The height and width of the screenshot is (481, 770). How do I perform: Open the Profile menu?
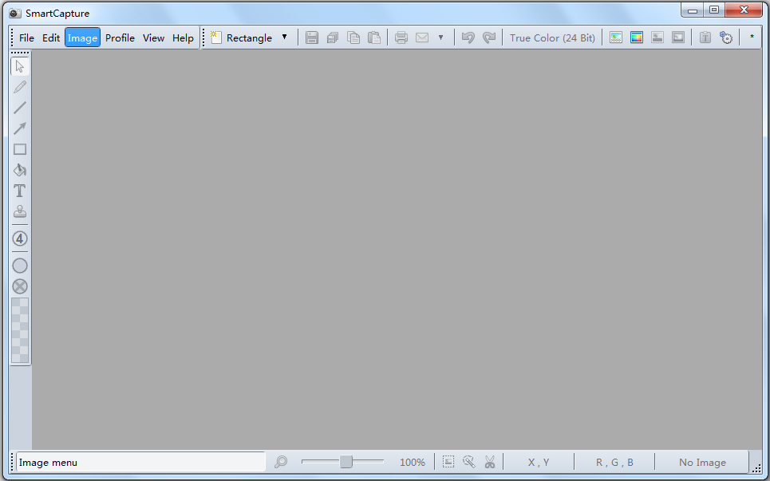click(x=120, y=37)
